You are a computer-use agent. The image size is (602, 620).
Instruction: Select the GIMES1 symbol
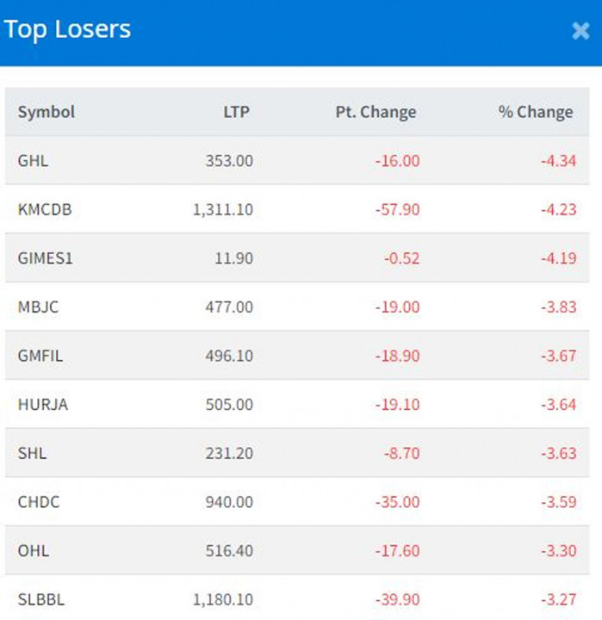pyautogui.click(x=45, y=258)
